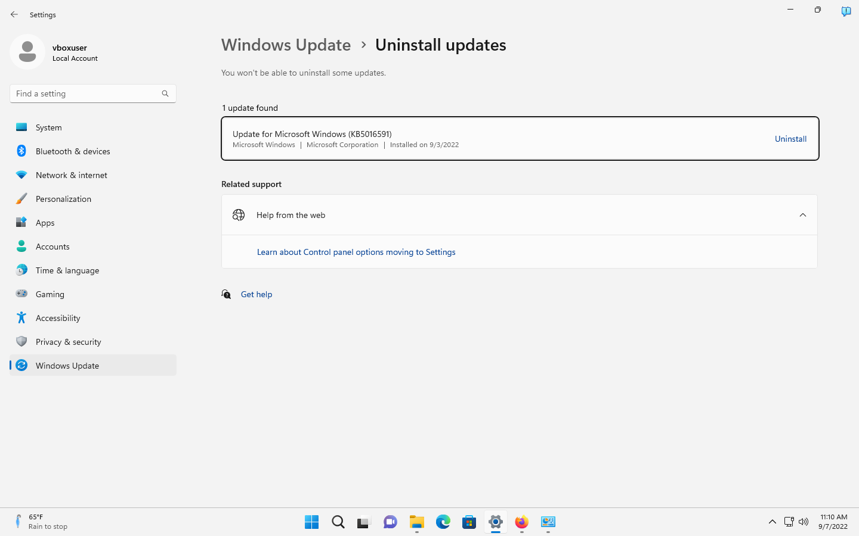
Task: Go to Personalization settings
Action: coord(63,198)
